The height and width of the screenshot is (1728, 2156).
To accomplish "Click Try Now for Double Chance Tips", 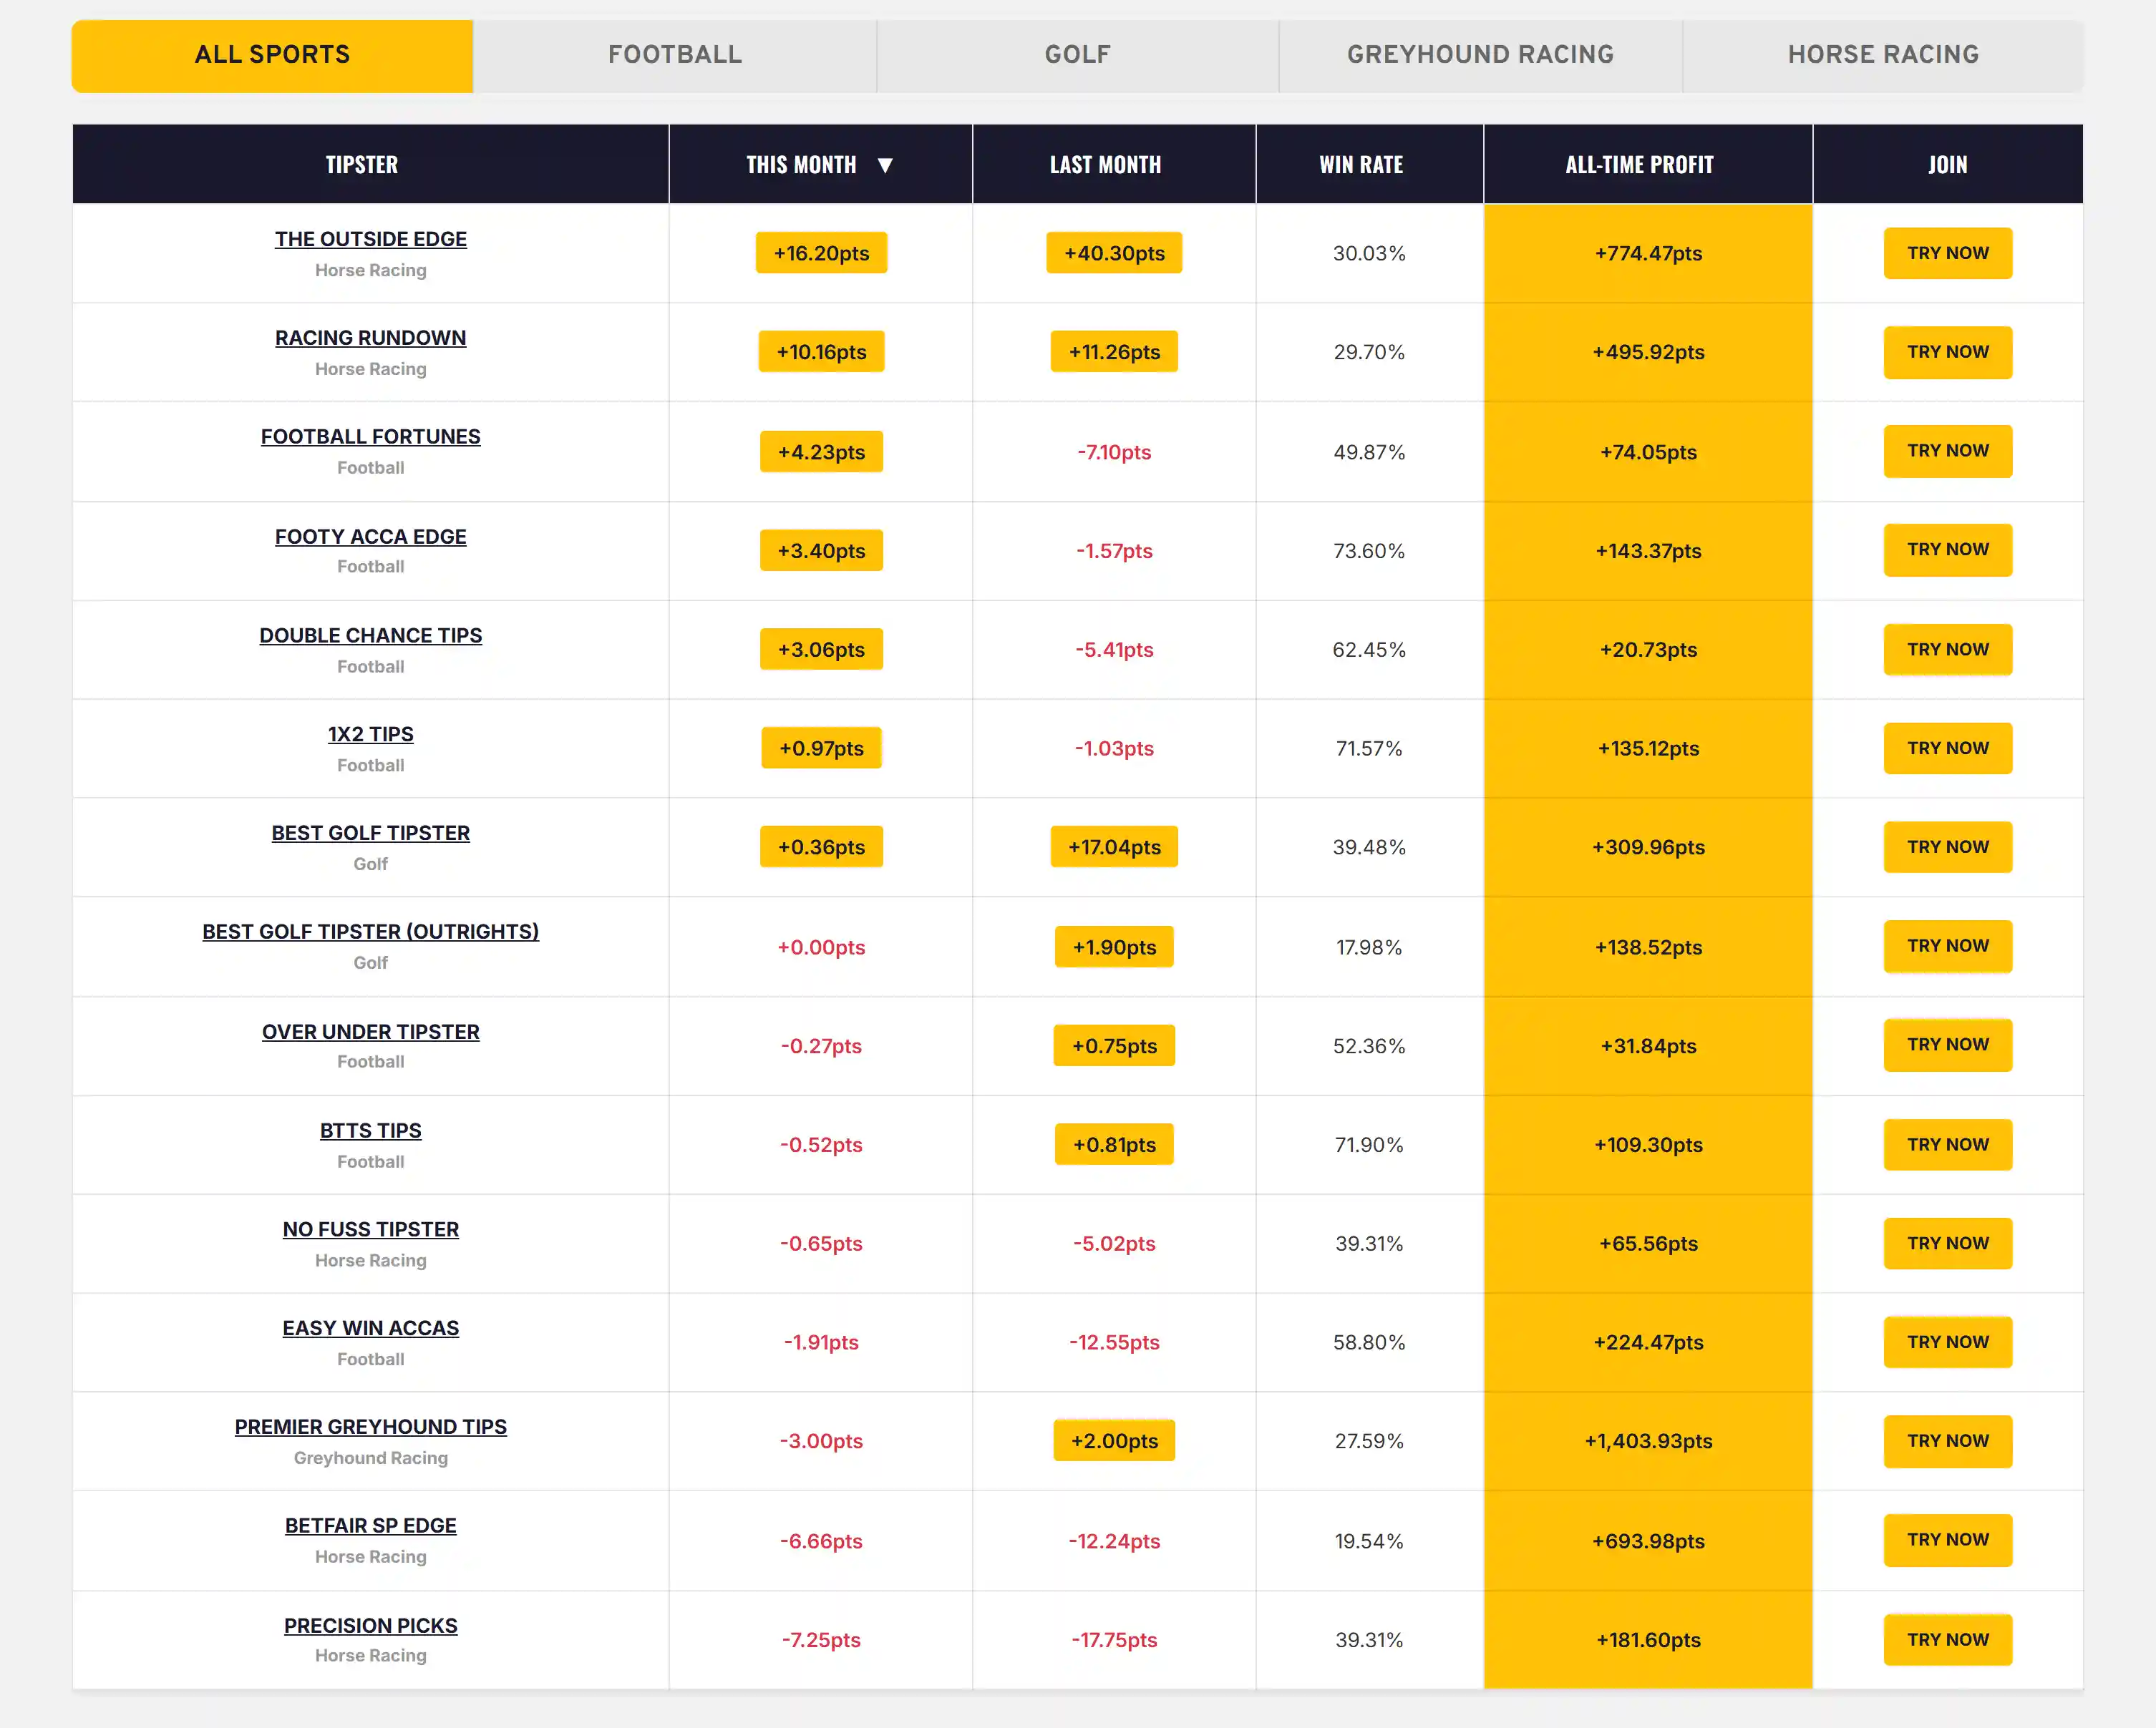I will coord(1948,650).
